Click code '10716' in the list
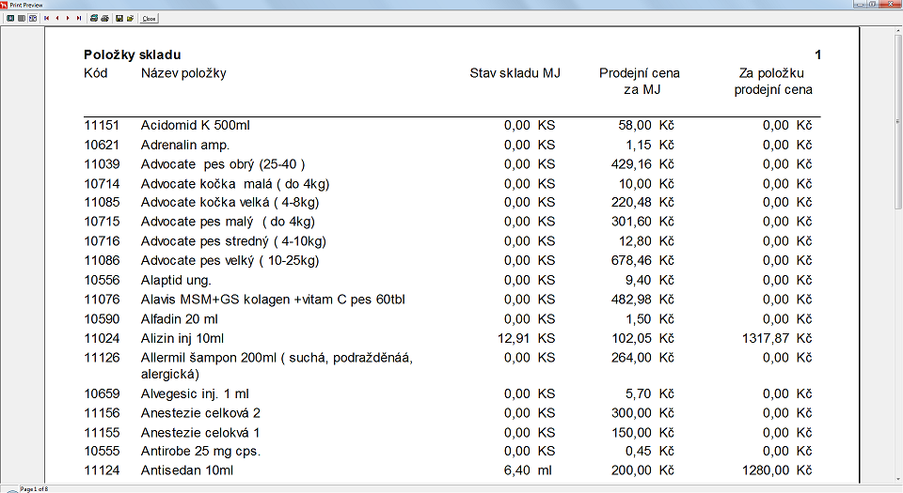Screen dimensions: 903x493 click(x=102, y=241)
